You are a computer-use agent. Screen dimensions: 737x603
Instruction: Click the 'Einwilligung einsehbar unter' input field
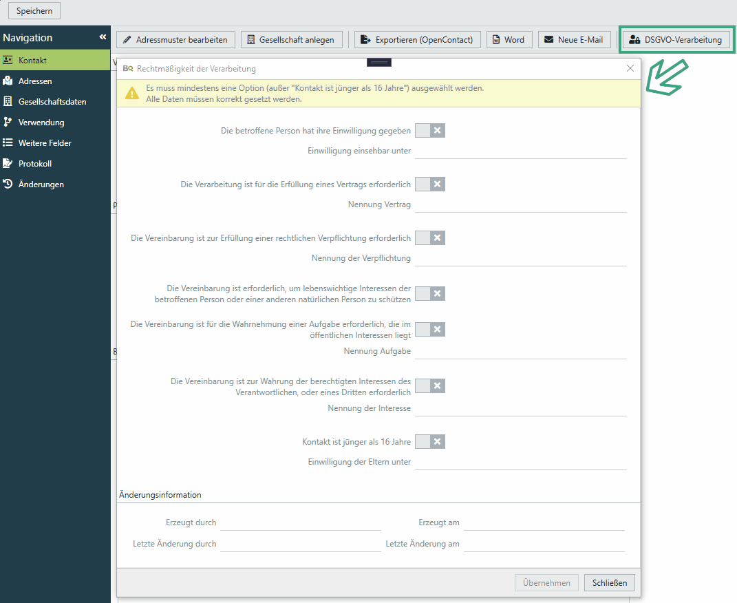pyautogui.click(x=520, y=151)
